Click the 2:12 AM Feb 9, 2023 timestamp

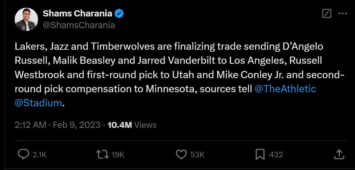tap(57, 125)
